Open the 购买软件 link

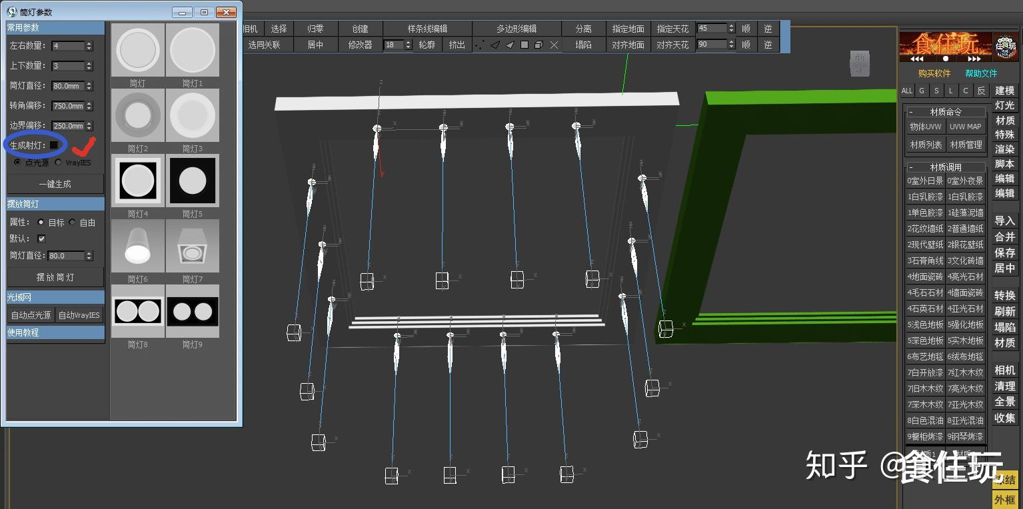click(x=934, y=73)
